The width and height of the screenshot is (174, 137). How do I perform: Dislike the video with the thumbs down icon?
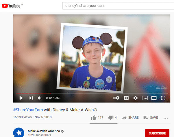[x=111, y=118]
